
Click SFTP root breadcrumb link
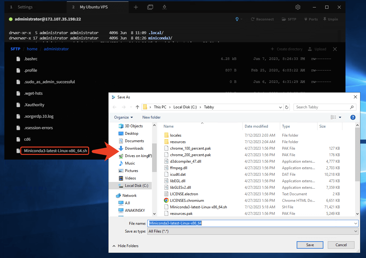point(16,49)
